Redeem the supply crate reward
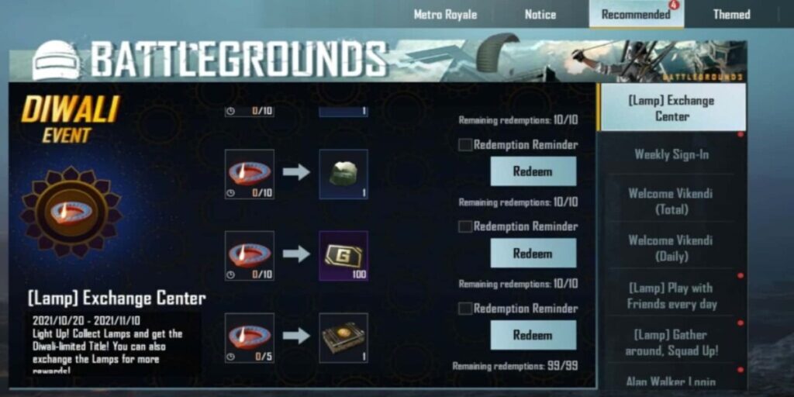The image size is (794, 397). (533, 335)
